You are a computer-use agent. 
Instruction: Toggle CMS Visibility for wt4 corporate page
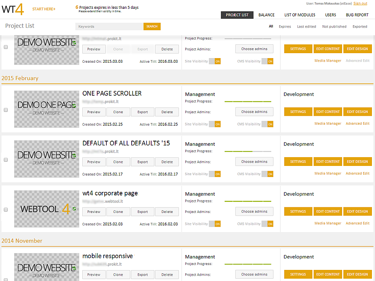pos(267,224)
